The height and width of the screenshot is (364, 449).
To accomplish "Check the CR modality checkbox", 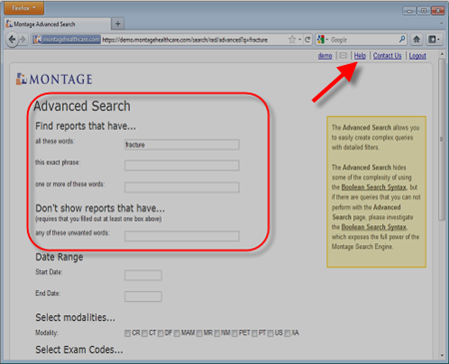I will tap(128, 333).
